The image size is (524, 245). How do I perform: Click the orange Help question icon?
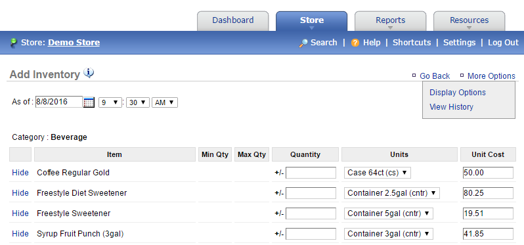355,43
